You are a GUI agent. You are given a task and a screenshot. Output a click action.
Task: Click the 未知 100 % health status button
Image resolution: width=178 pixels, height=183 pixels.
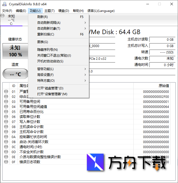coord(15,51)
